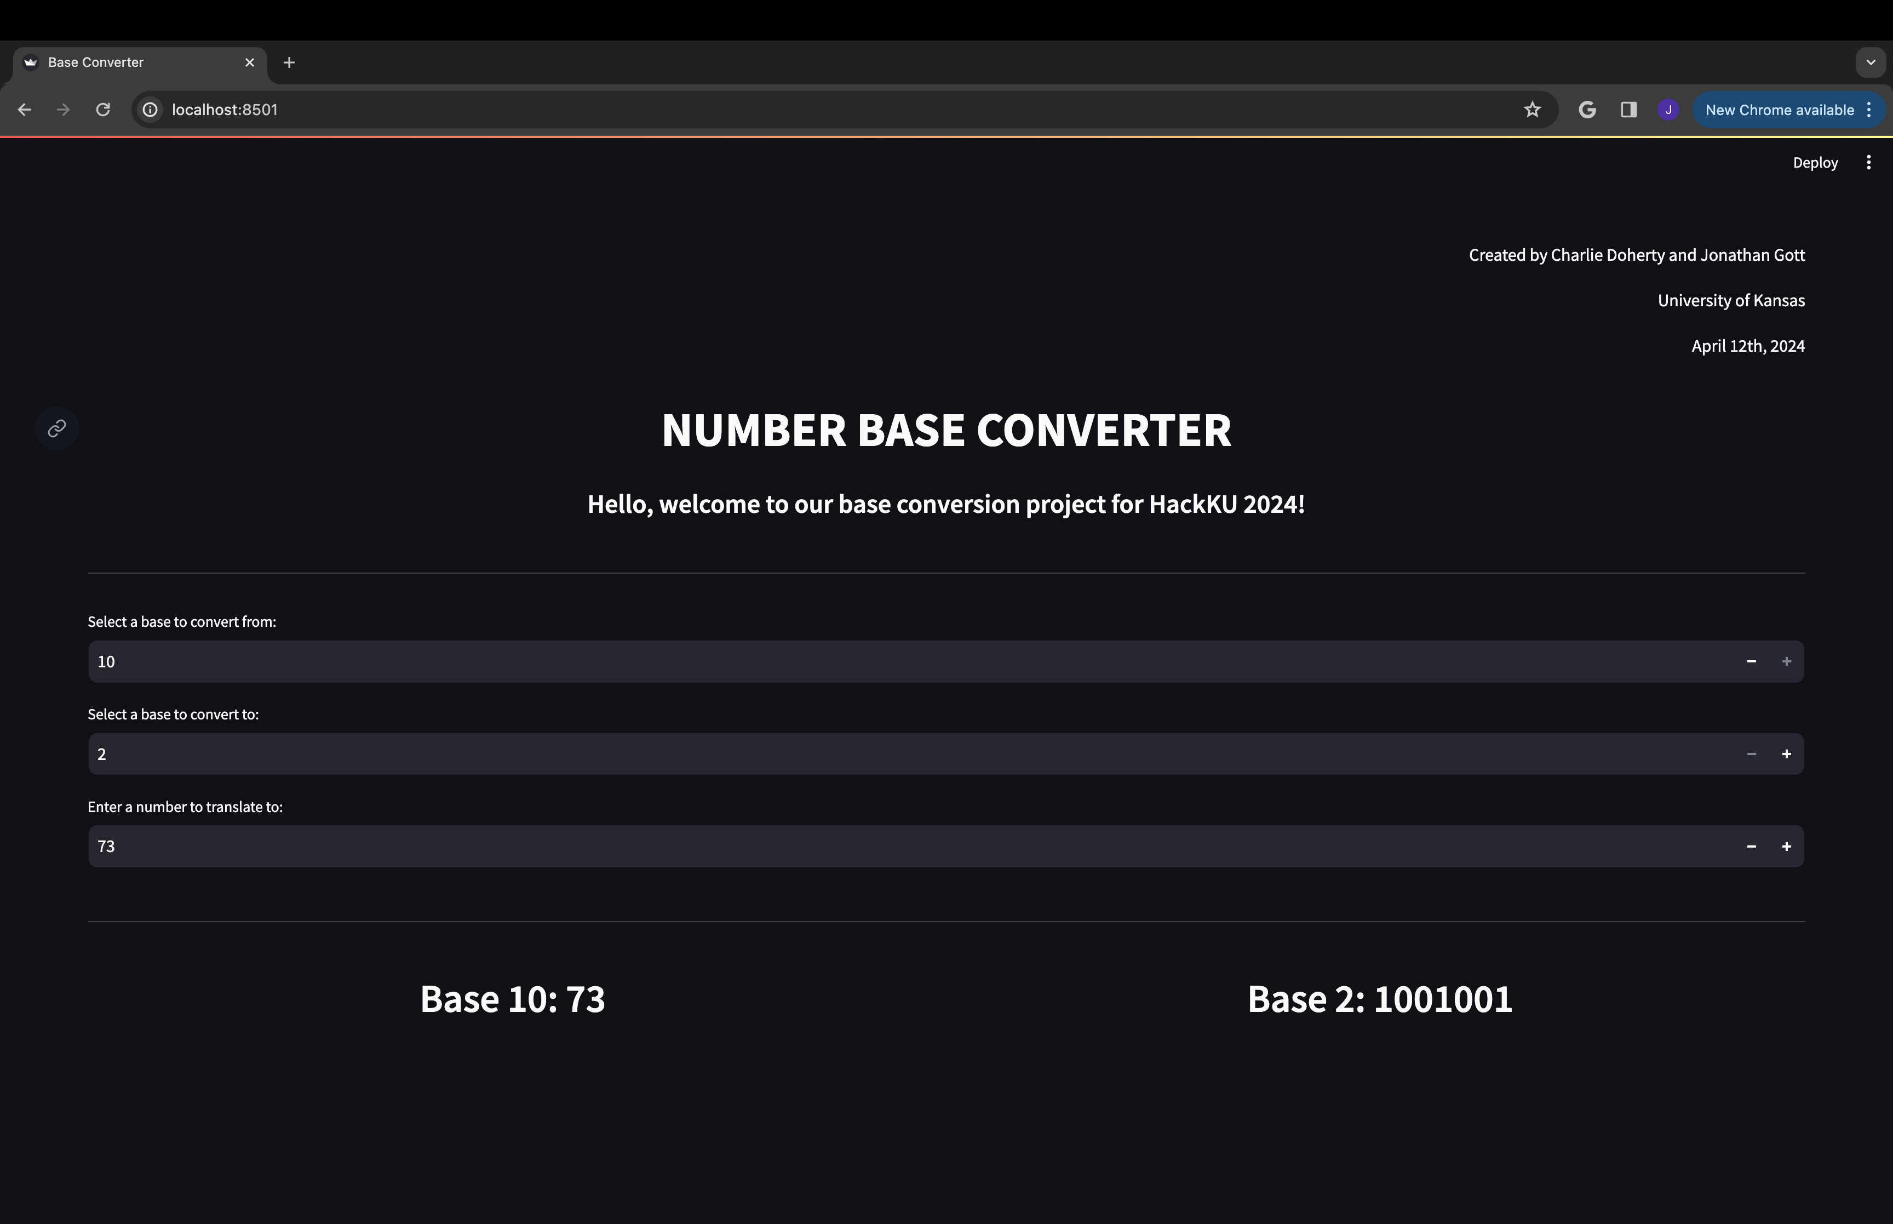Expand the tab search dropdown chevron

click(1870, 62)
